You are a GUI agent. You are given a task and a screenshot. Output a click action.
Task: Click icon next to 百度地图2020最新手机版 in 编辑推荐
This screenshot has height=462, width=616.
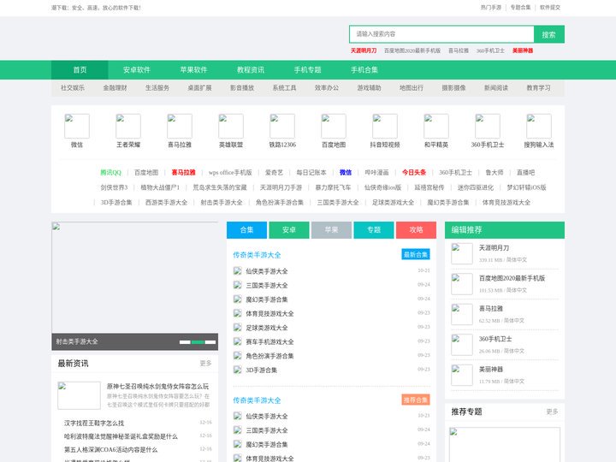(x=462, y=284)
